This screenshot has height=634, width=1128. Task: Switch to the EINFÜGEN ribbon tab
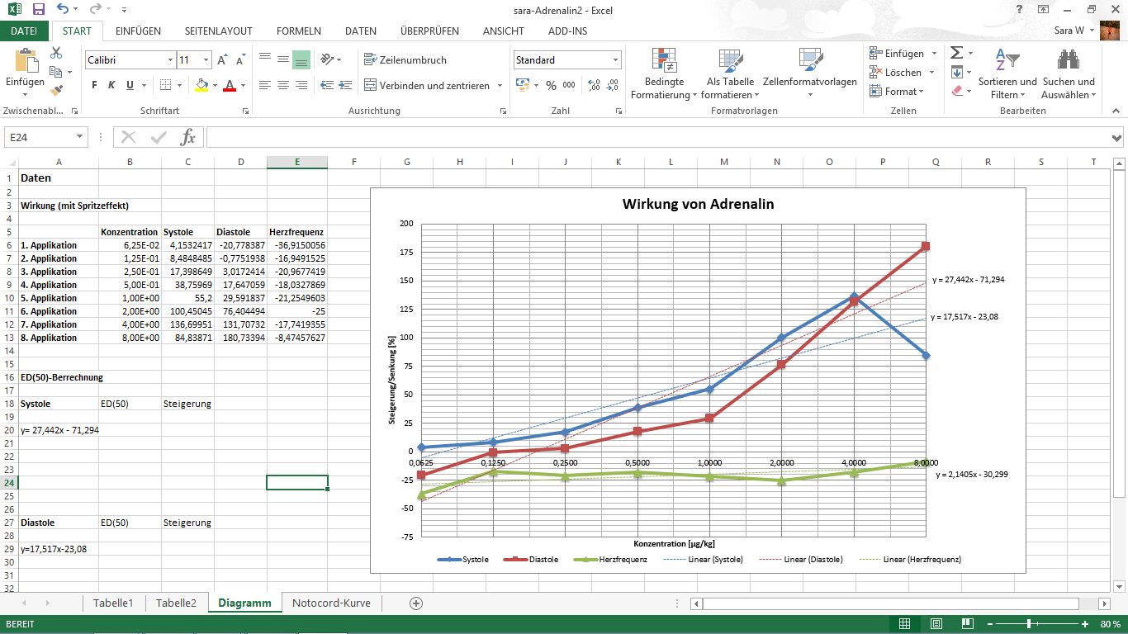pos(138,31)
